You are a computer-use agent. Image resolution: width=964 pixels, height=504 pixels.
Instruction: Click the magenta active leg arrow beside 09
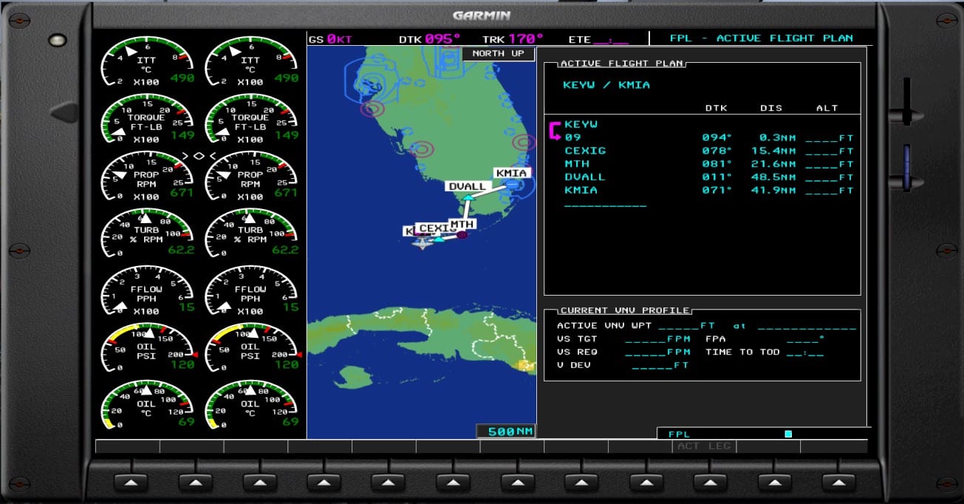(x=554, y=132)
